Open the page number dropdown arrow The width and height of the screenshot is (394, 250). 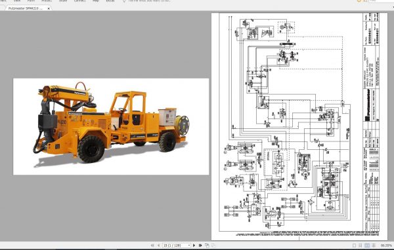point(189,245)
